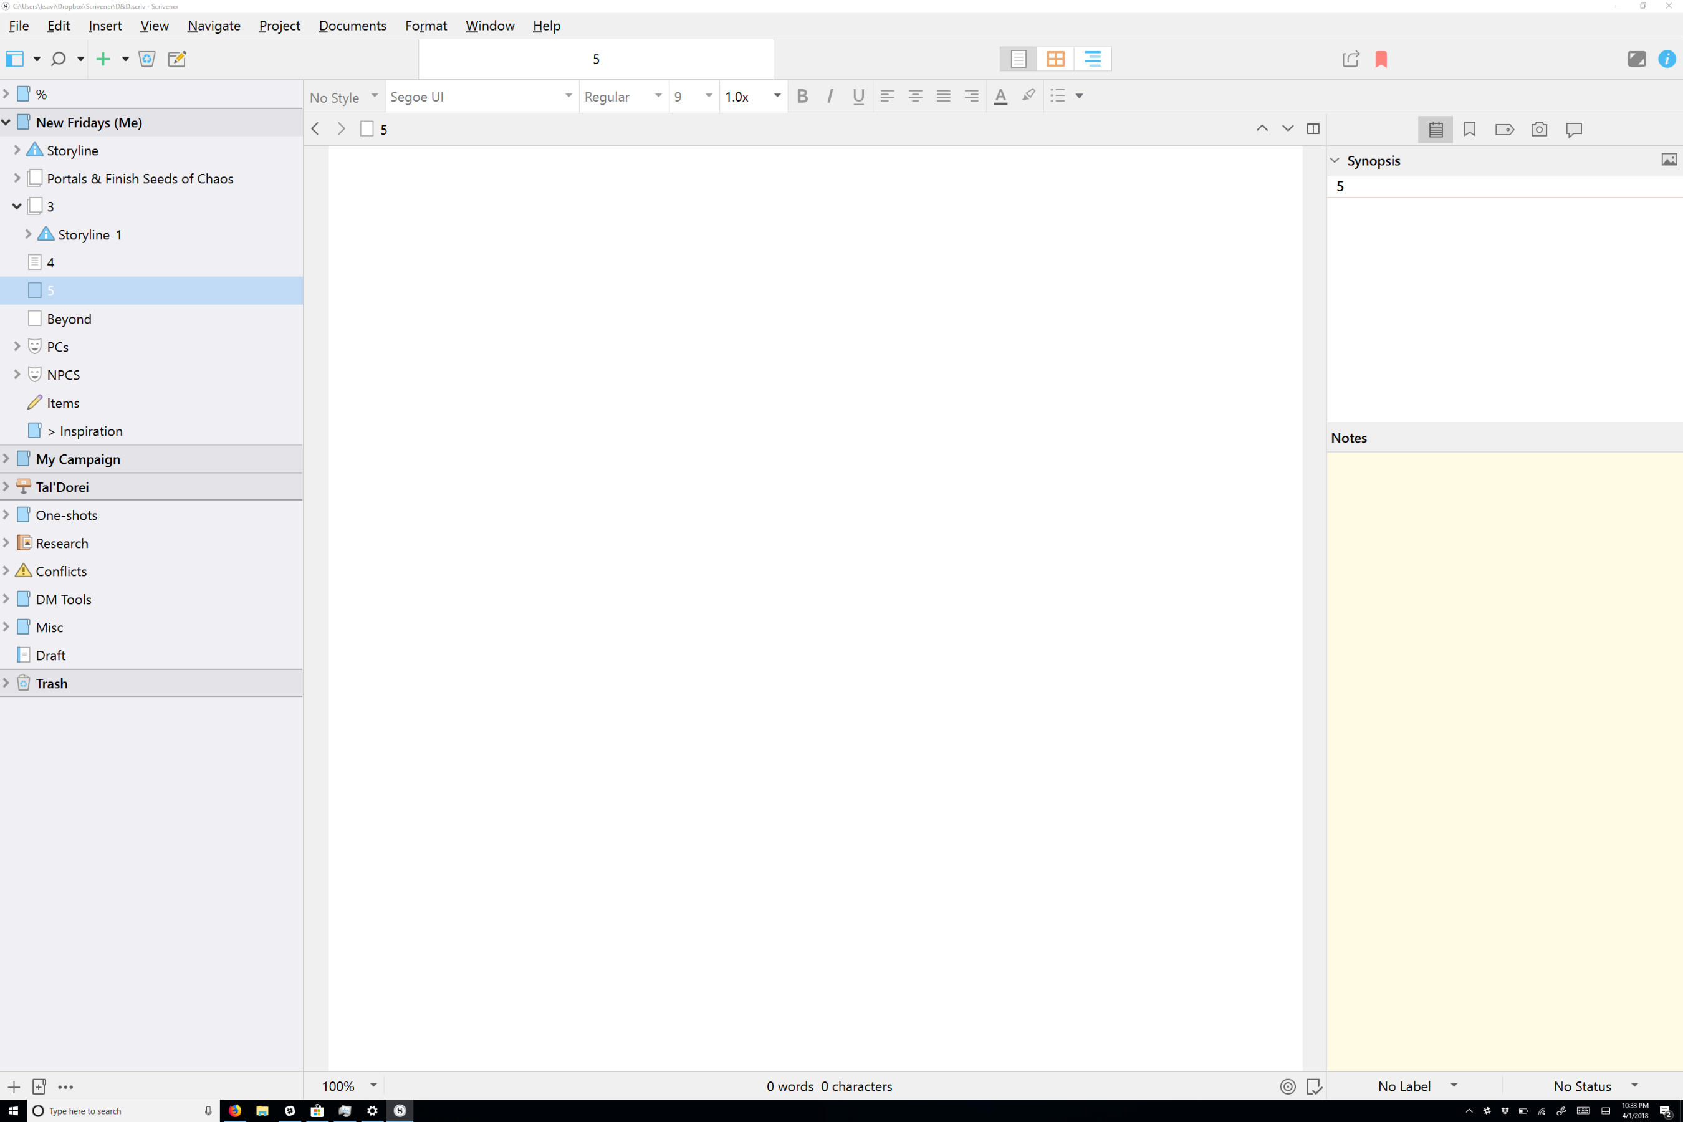The height and width of the screenshot is (1122, 1683).
Task: Collapse the New Fridays (Me) folder
Action: coord(6,122)
